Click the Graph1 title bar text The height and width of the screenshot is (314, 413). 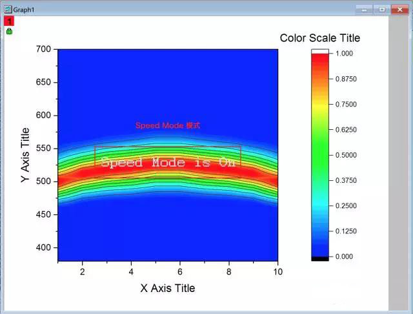click(x=24, y=10)
